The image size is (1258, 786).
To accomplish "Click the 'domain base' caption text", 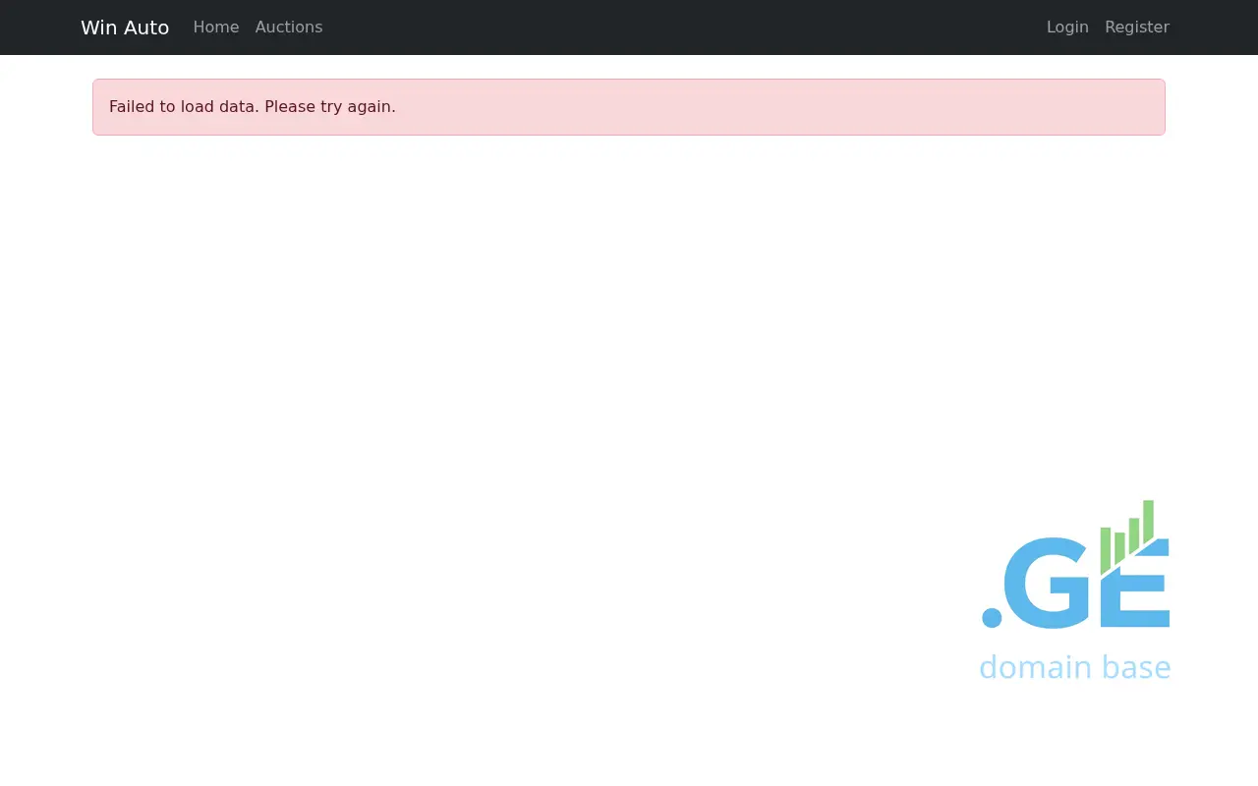I will [1075, 667].
